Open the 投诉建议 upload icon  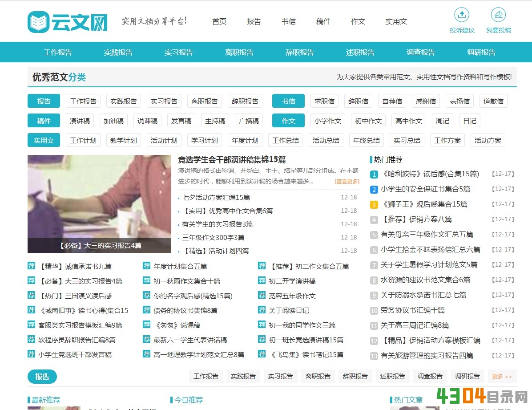click(462, 15)
